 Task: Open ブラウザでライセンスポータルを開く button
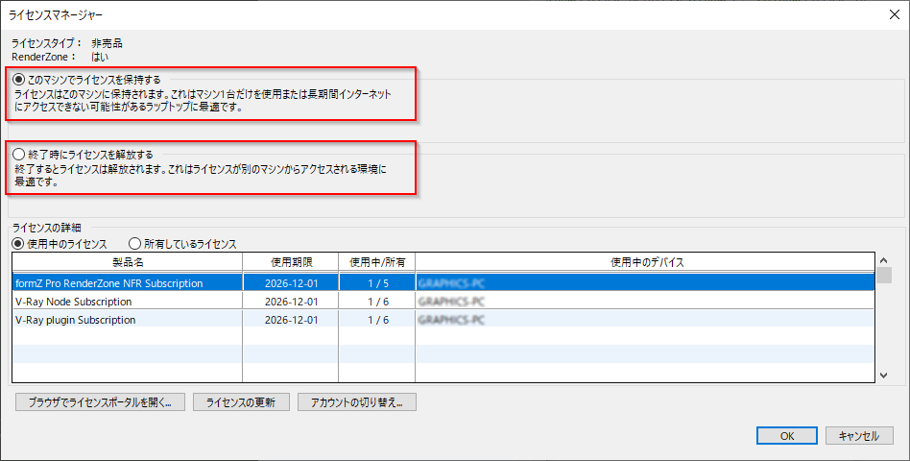click(99, 402)
